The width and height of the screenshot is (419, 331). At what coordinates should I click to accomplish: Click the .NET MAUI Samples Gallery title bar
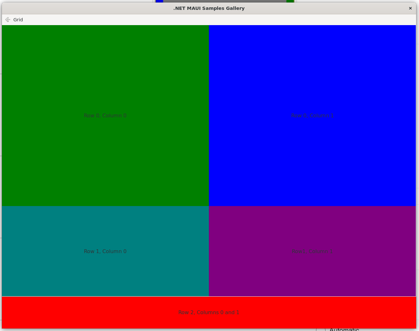click(209, 8)
